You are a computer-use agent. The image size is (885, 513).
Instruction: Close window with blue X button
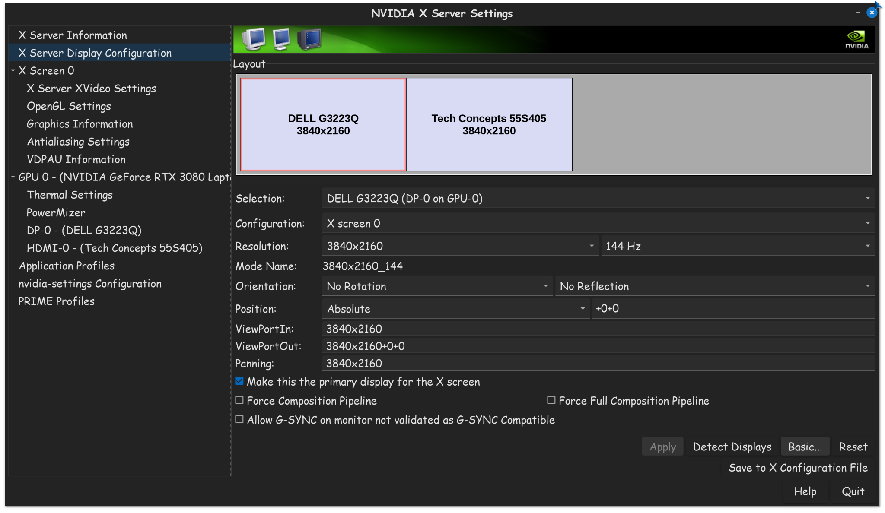(x=872, y=13)
